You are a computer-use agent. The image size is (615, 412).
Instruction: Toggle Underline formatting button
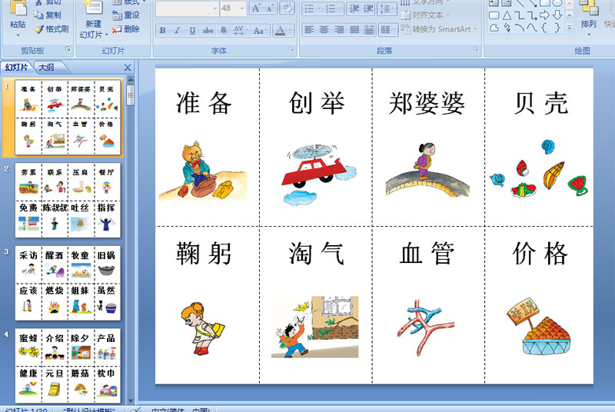192,30
